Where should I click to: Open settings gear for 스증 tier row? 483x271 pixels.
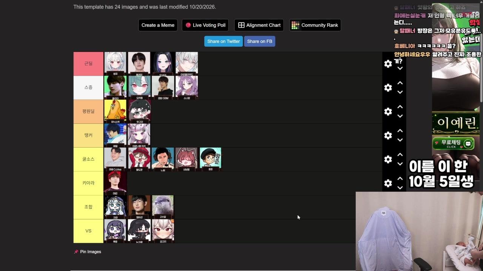pos(388,88)
